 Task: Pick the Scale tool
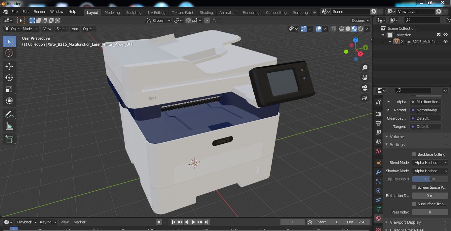coord(9,89)
